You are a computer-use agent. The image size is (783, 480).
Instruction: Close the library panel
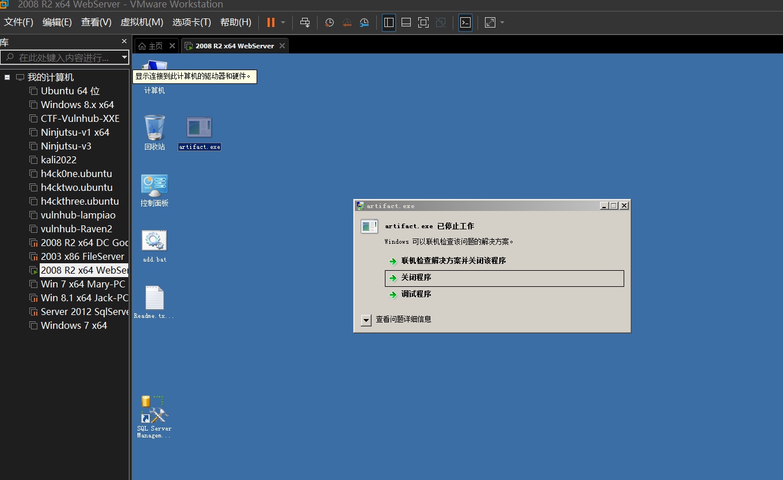coord(124,41)
